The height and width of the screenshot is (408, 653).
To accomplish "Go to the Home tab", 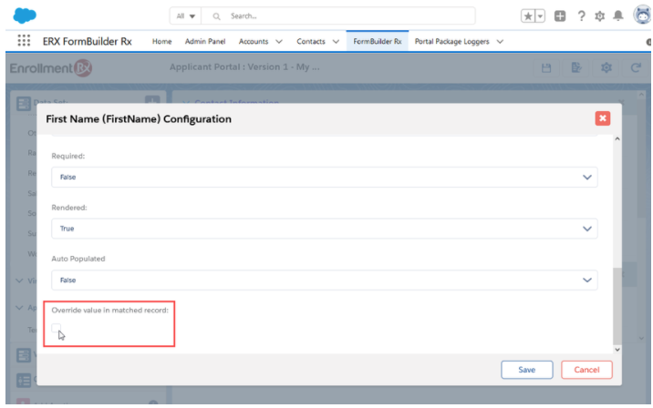I will (161, 41).
